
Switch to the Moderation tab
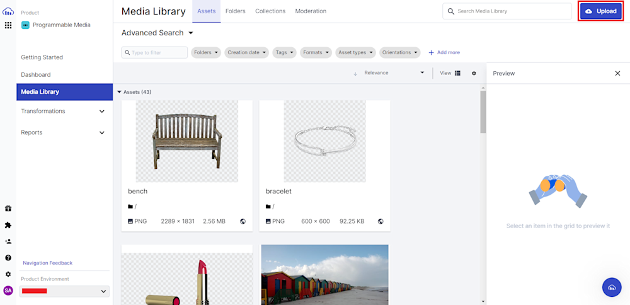click(311, 11)
